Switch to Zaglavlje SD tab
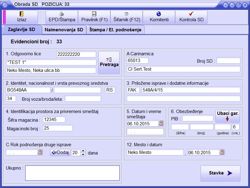Screen dimensions: 250x188 [x=22, y=29]
